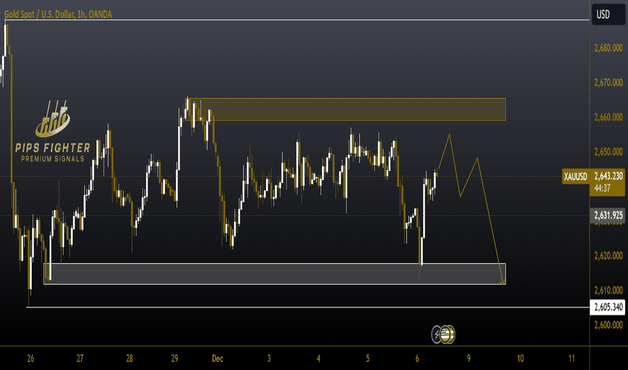This screenshot has height=370, width=628.
Task: Open the USD currency selector
Action: (608, 15)
